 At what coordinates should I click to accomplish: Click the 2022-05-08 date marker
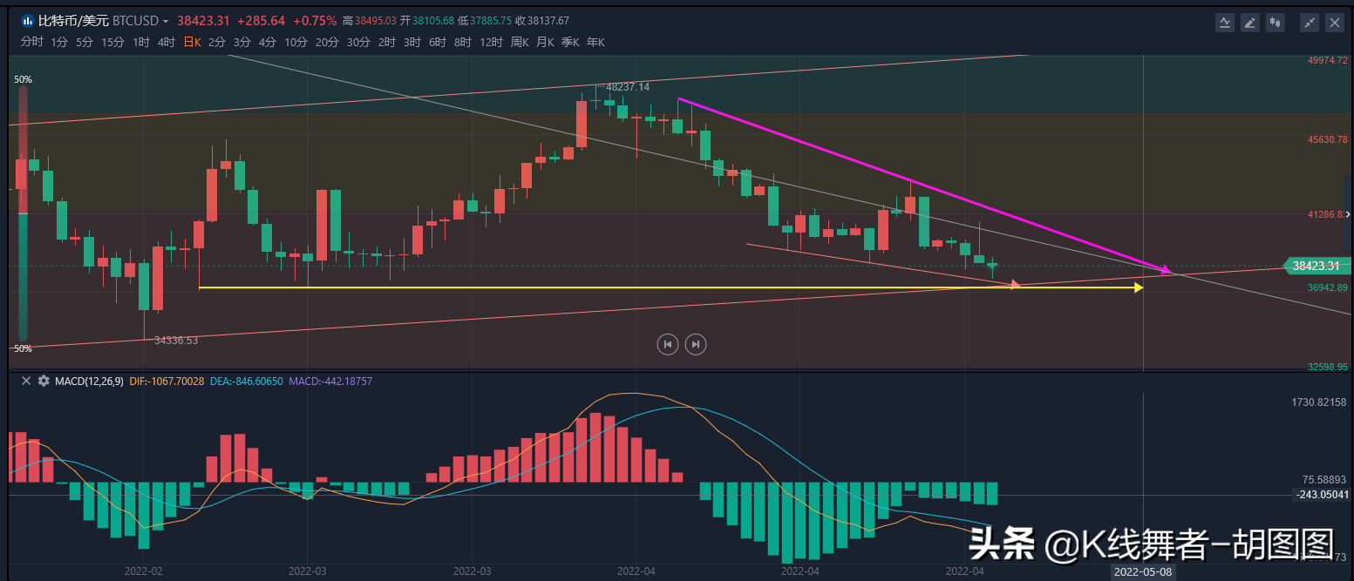point(1142,571)
